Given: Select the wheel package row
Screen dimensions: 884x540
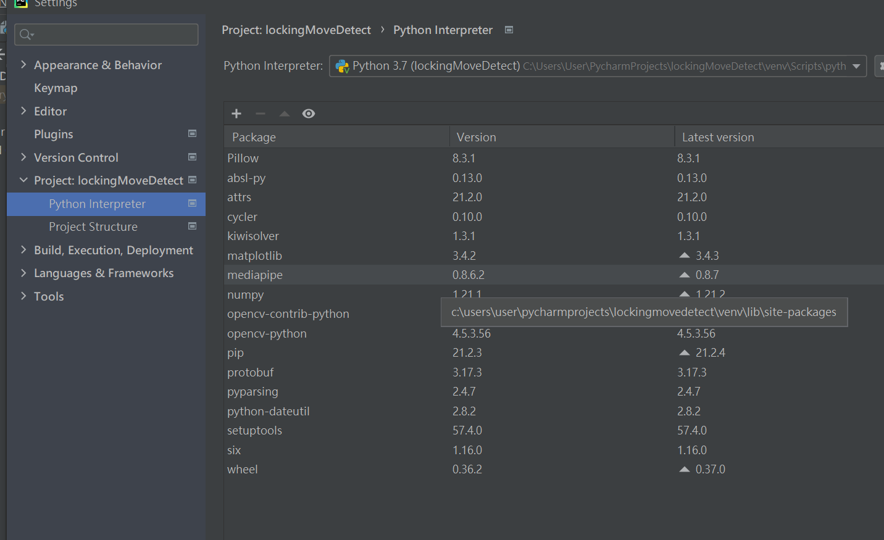Looking at the screenshot, I should [x=554, y=469].
